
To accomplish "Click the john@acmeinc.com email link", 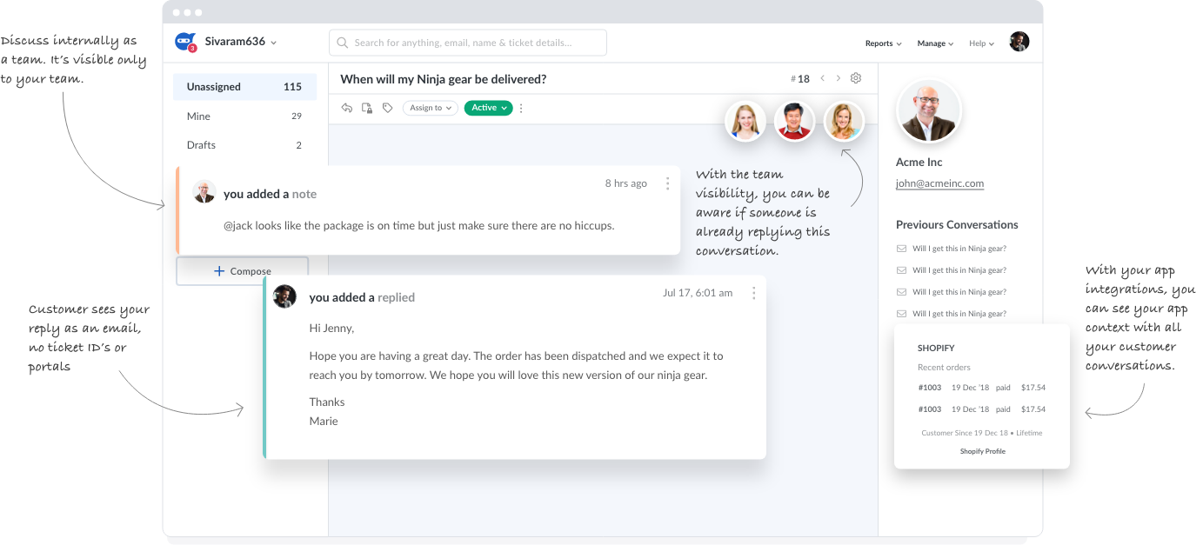I will 939,183.
